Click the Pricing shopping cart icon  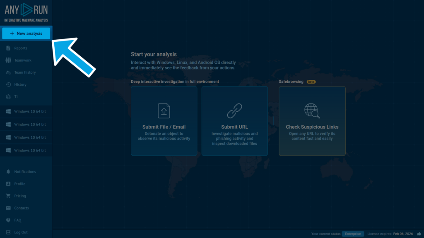pos(8,196)
